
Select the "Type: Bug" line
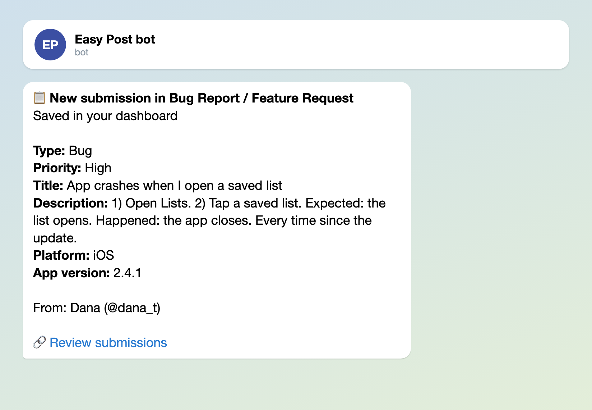tap(63, 151)
